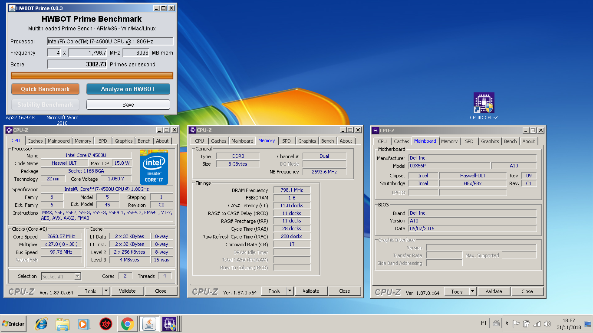This screenshot has height=333, width=593.
Task: Launch Windows Media Player from taskbar
Action: pos(83,324)
